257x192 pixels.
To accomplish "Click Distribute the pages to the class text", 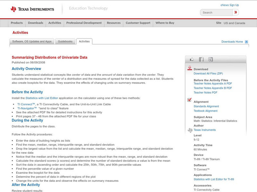I will [x=34, y=127].
